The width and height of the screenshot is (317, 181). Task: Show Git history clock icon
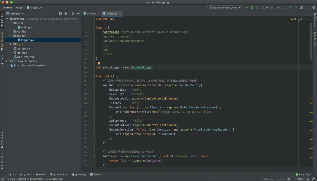click(x=301, y=8)
